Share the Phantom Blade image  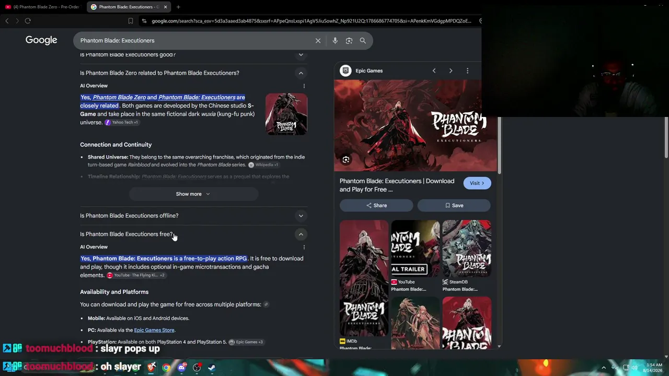376,206
